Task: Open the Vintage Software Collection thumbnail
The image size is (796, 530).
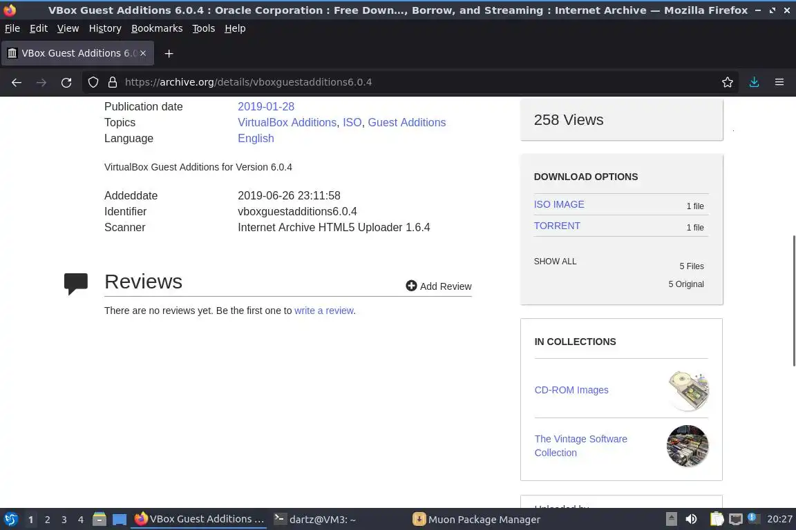Action: click(x=688, y=446)
